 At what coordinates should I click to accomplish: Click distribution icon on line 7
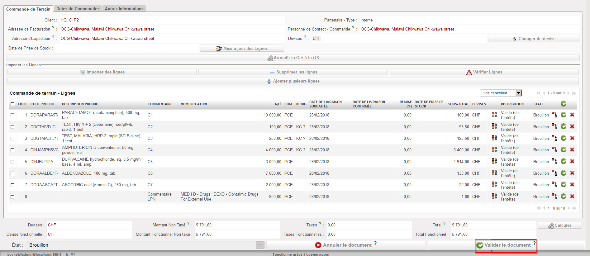494,185
